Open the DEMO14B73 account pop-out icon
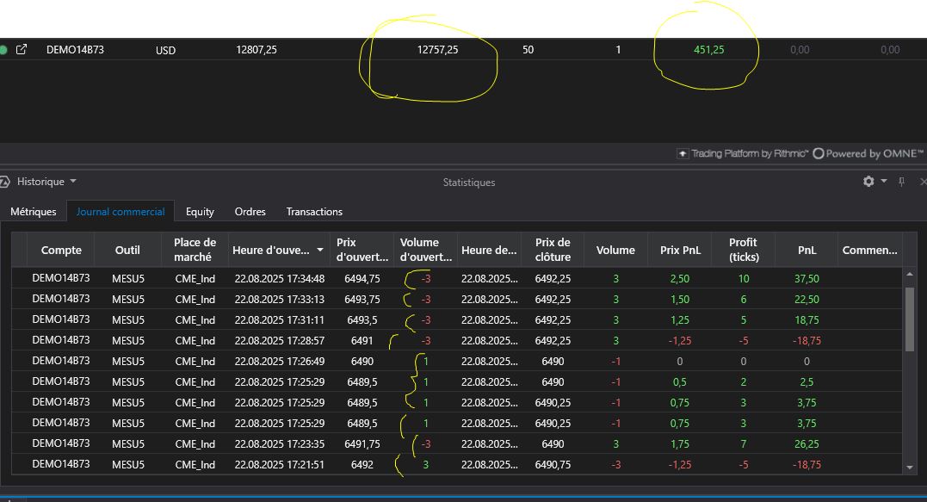Viewport: 927px width, 502px height. coord(22,50)
